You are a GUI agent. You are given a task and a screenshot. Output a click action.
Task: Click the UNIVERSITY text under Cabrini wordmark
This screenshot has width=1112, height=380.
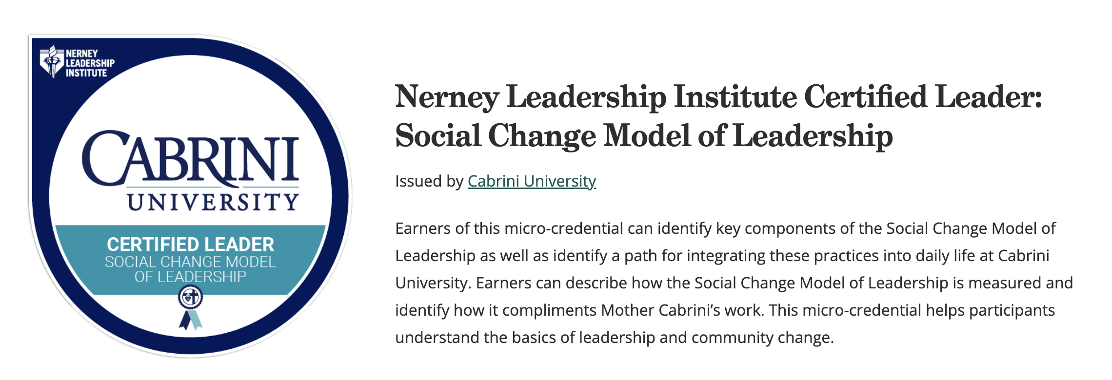(213, 202)
